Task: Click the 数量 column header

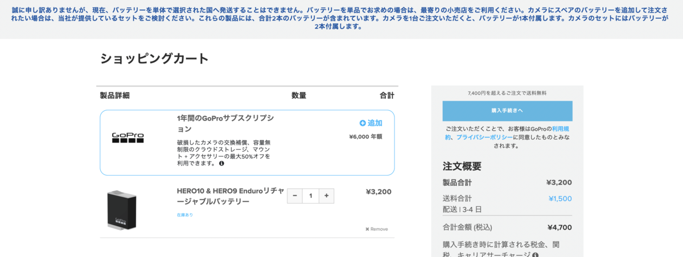Action: (299, 96)
